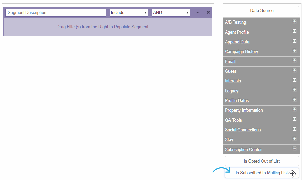The height and width of the screenshot is (180, 302).
Task: Expand Email with its plus icon
Action: click(294, 60)
